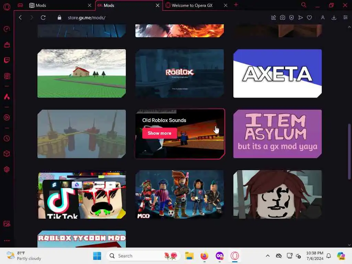
Task: Select the active store Mods tab
Action: (129, 5)
